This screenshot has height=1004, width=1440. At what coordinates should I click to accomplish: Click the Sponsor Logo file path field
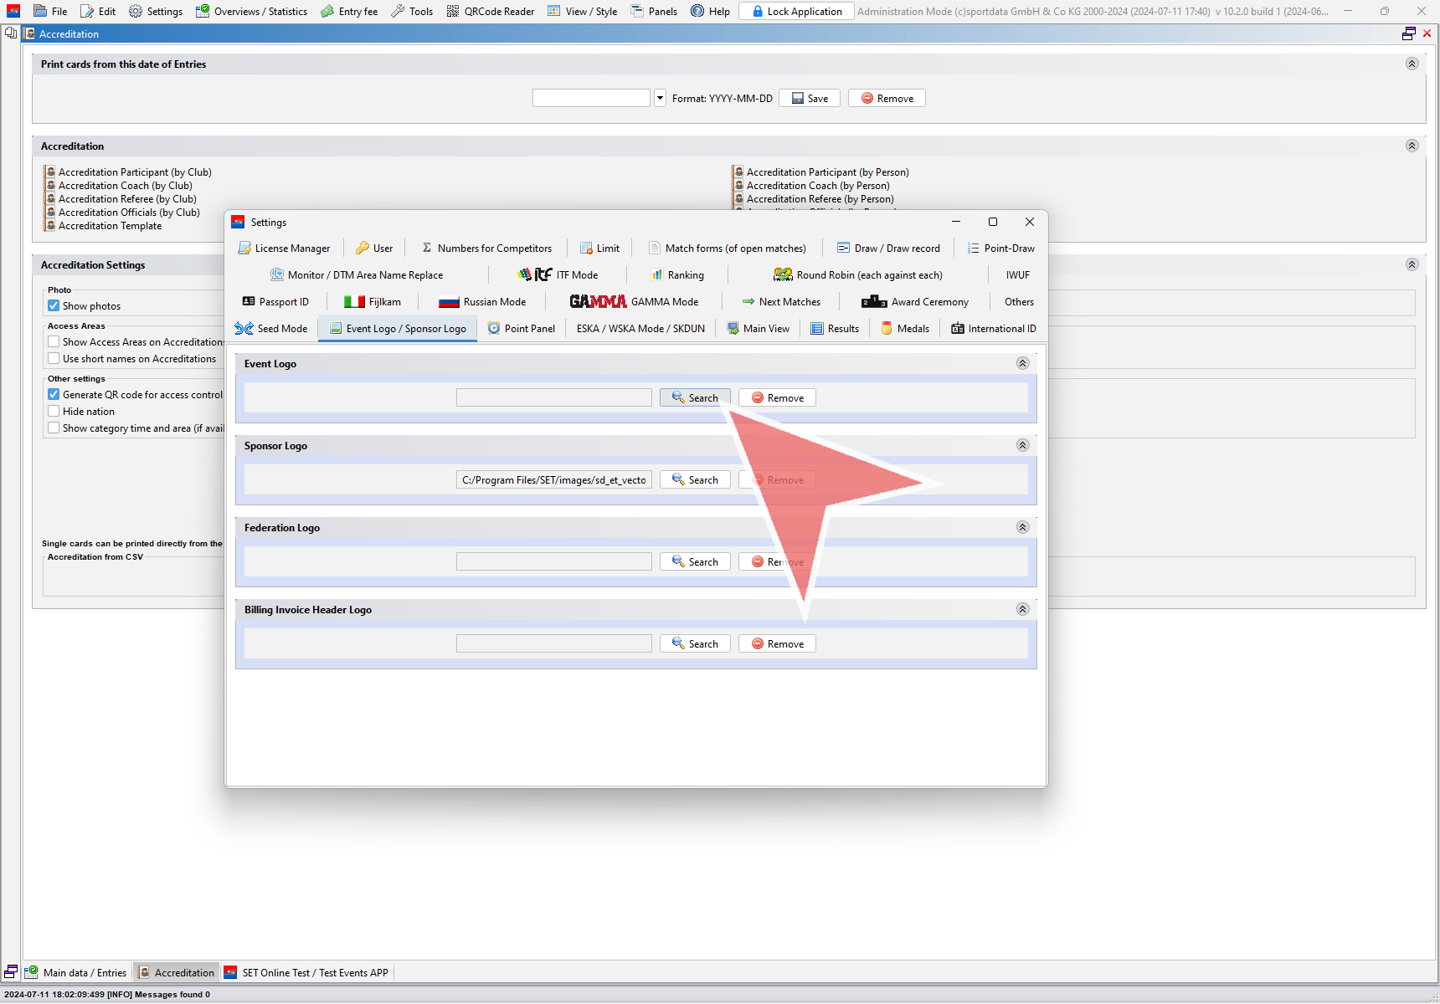[x=553, y=480]
